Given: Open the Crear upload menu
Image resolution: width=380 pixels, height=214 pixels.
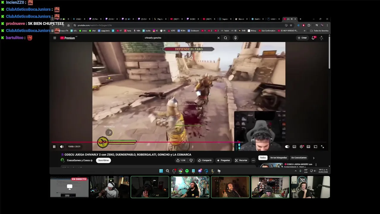Looking at the screenshot, I should pos(302,38).
